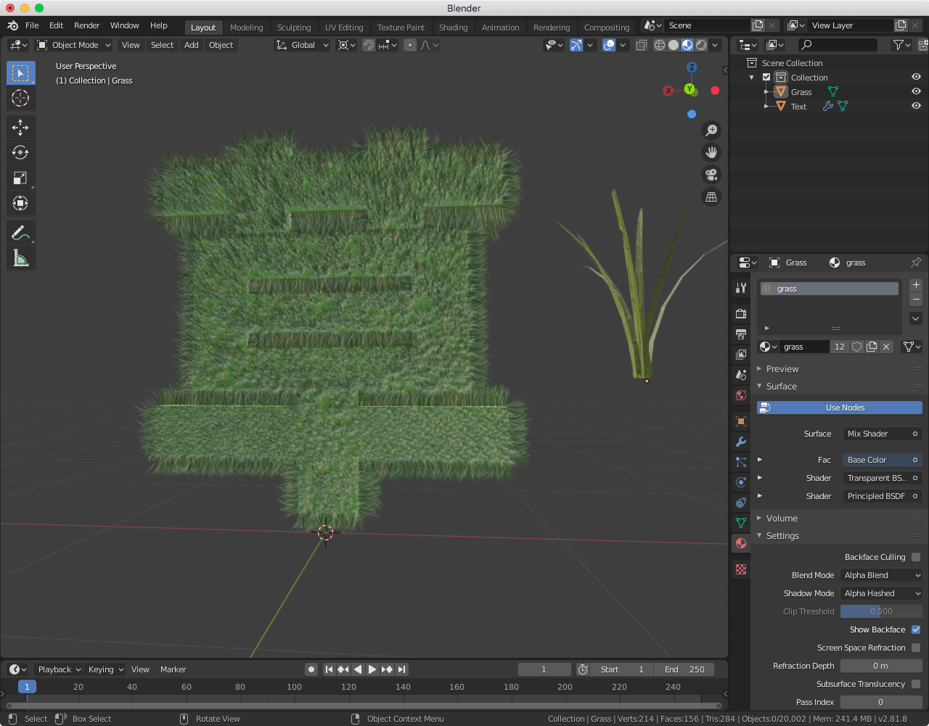Collapse the Settings panel

pos(782,536)
